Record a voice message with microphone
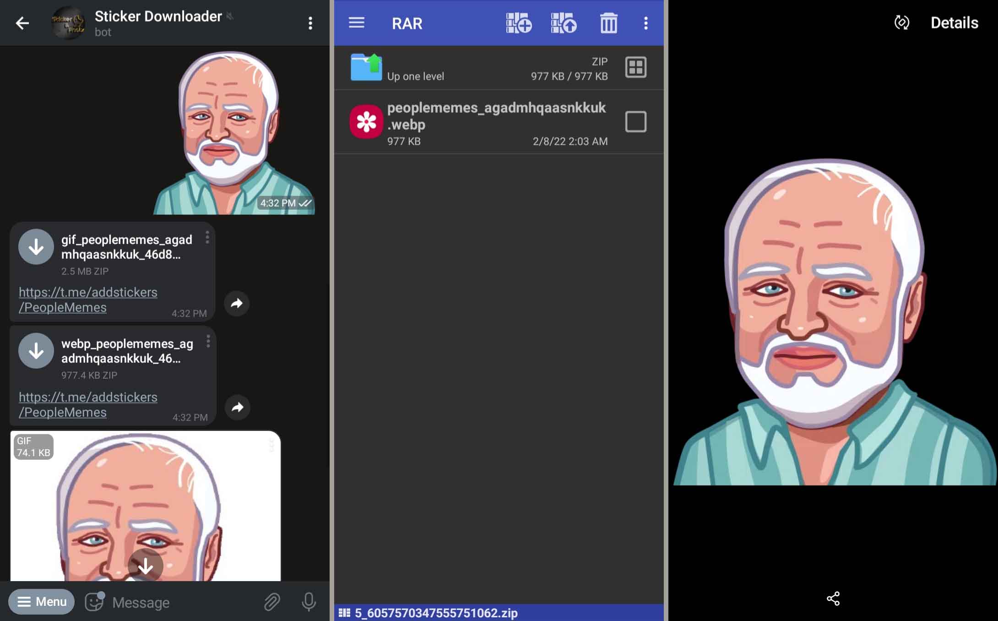The image size is (998, 621). click(309, 602)
